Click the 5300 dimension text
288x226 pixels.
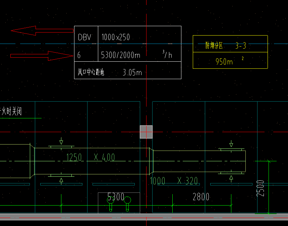pos(116,196)
